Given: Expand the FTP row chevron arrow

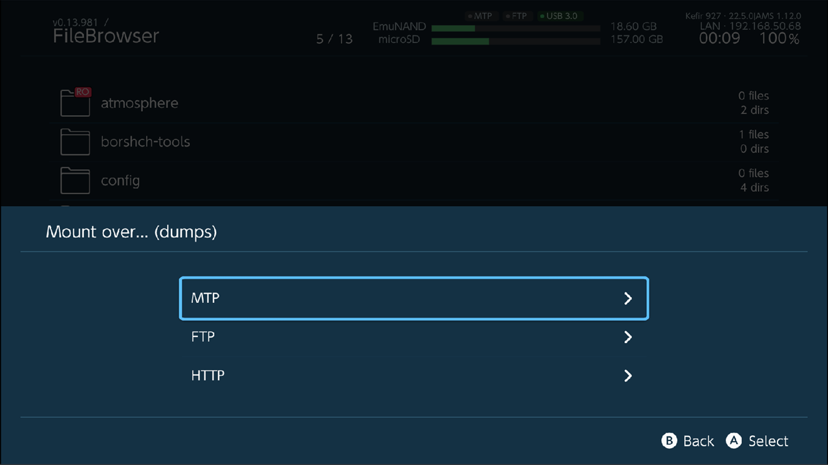Looking at the screenshot, I should coord(627,337).
